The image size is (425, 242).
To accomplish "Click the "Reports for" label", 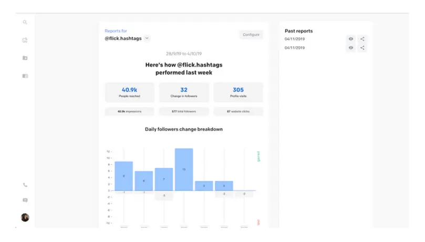I will [x=116, y=31].
